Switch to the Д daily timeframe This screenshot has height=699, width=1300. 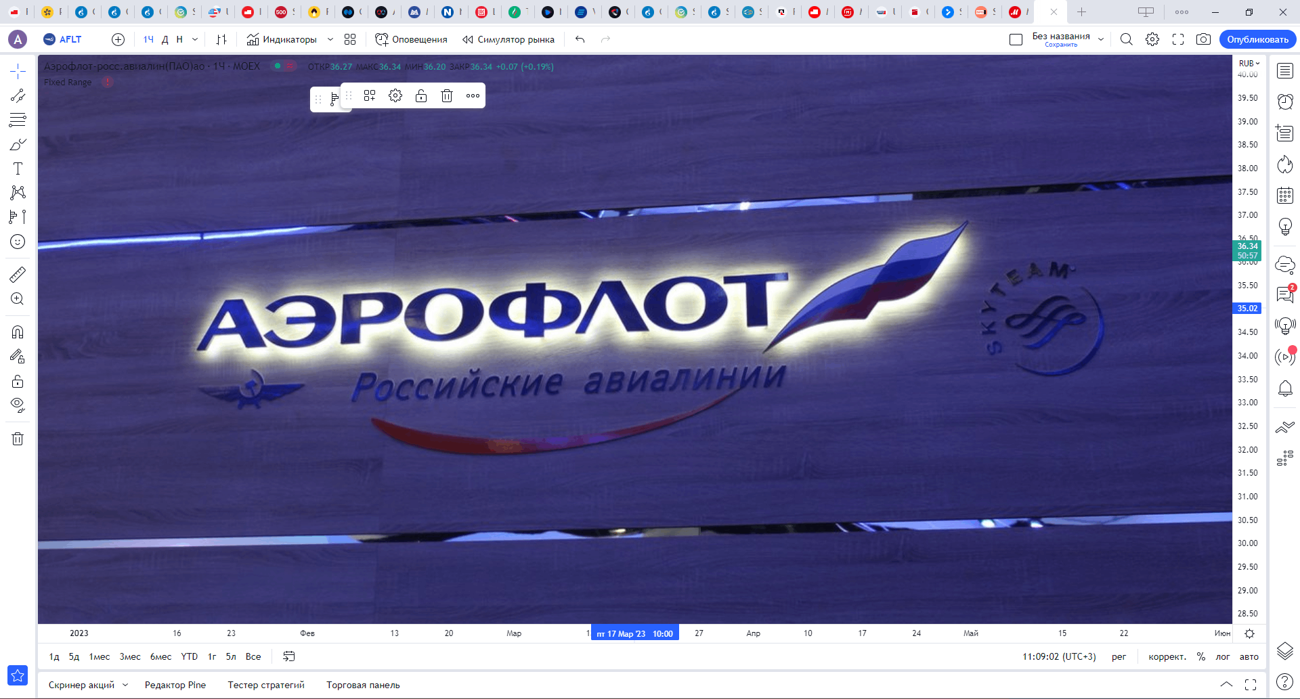pyautogui.click(x=165, y=39)
